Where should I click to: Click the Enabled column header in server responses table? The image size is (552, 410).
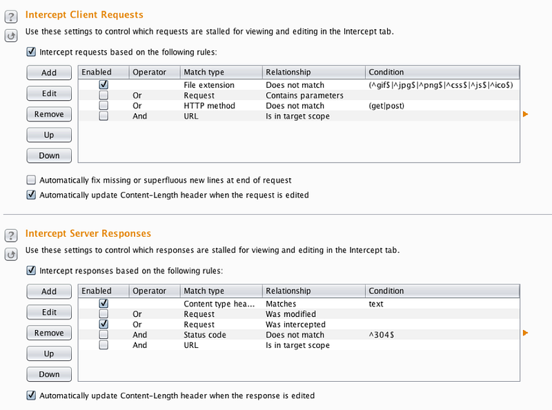pos(103,291)
